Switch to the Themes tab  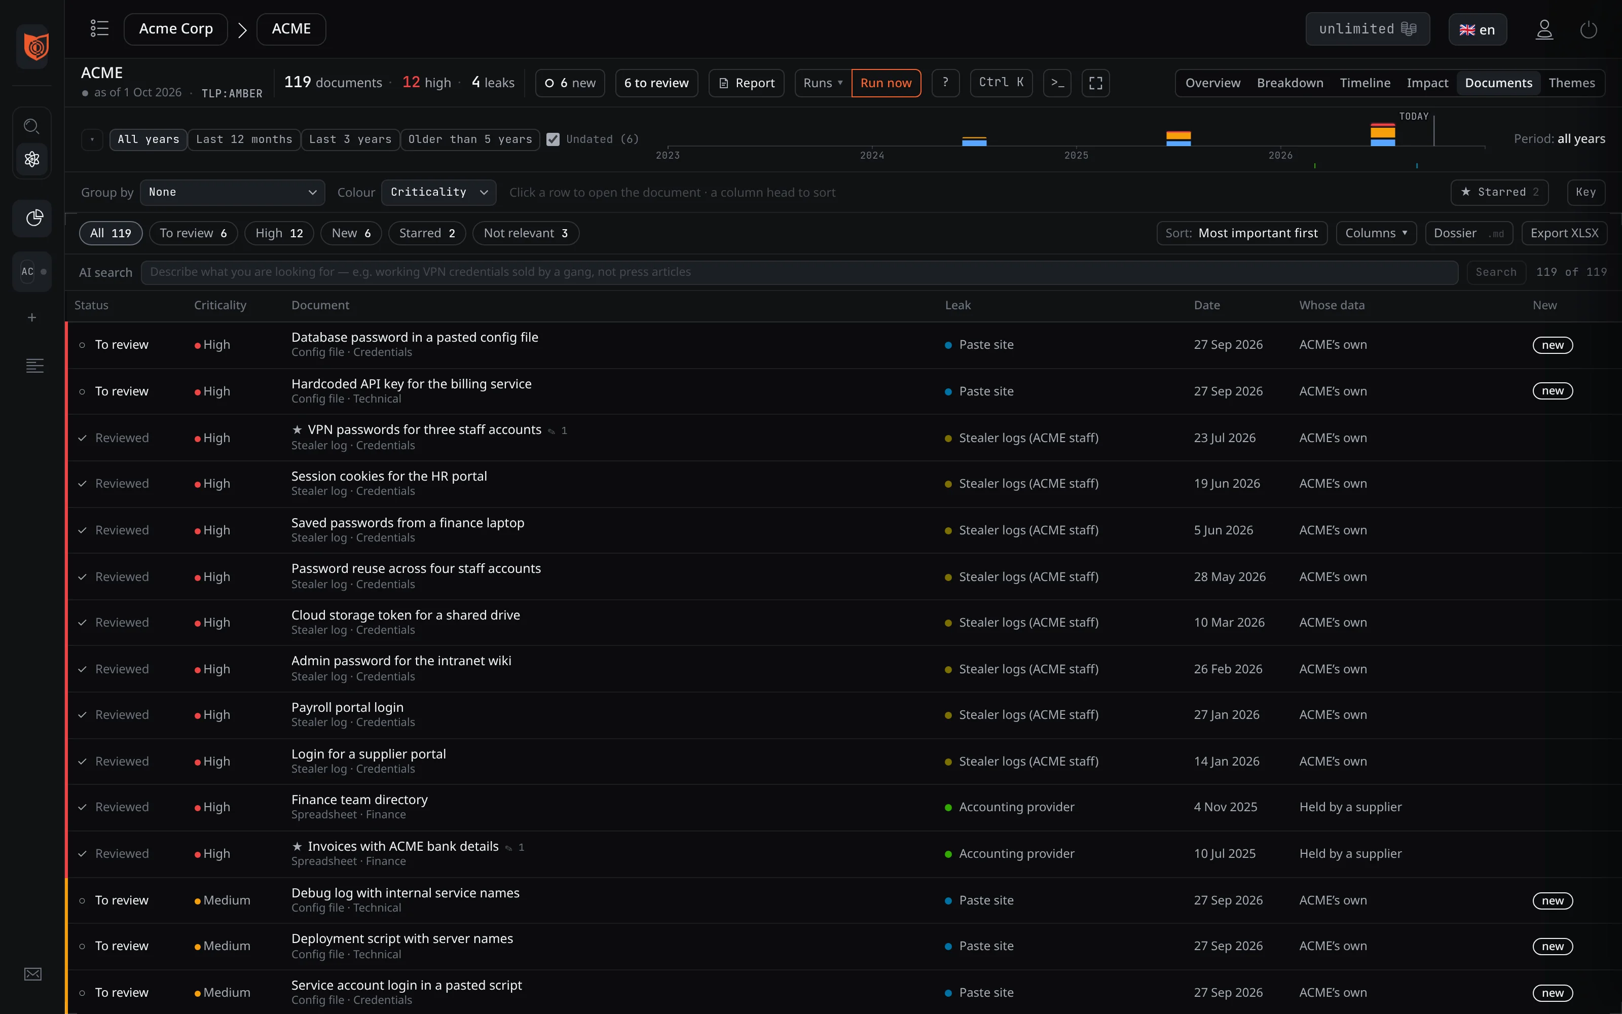pyautogui.click(x=1571, y=83)
